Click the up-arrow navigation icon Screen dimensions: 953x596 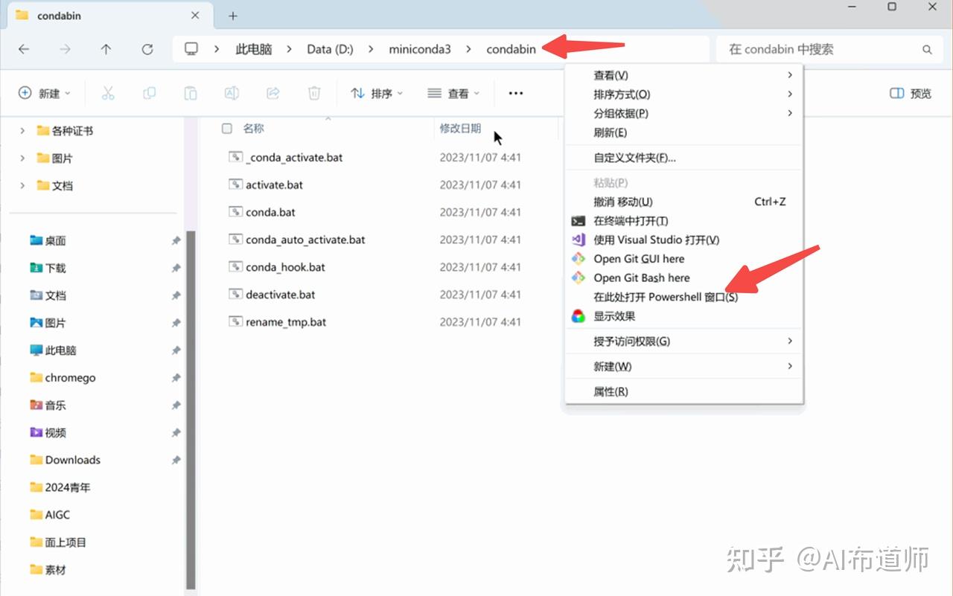(x=106, y=49)
